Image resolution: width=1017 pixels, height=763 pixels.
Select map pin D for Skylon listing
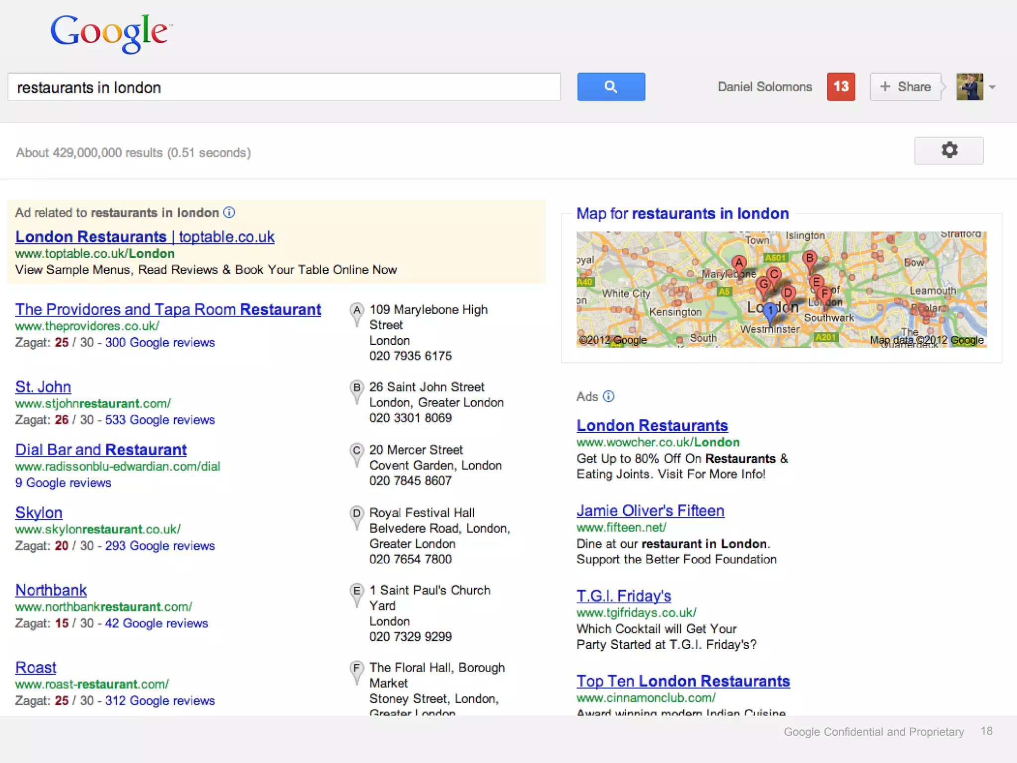pyautogui.click(x=357, y=518)
